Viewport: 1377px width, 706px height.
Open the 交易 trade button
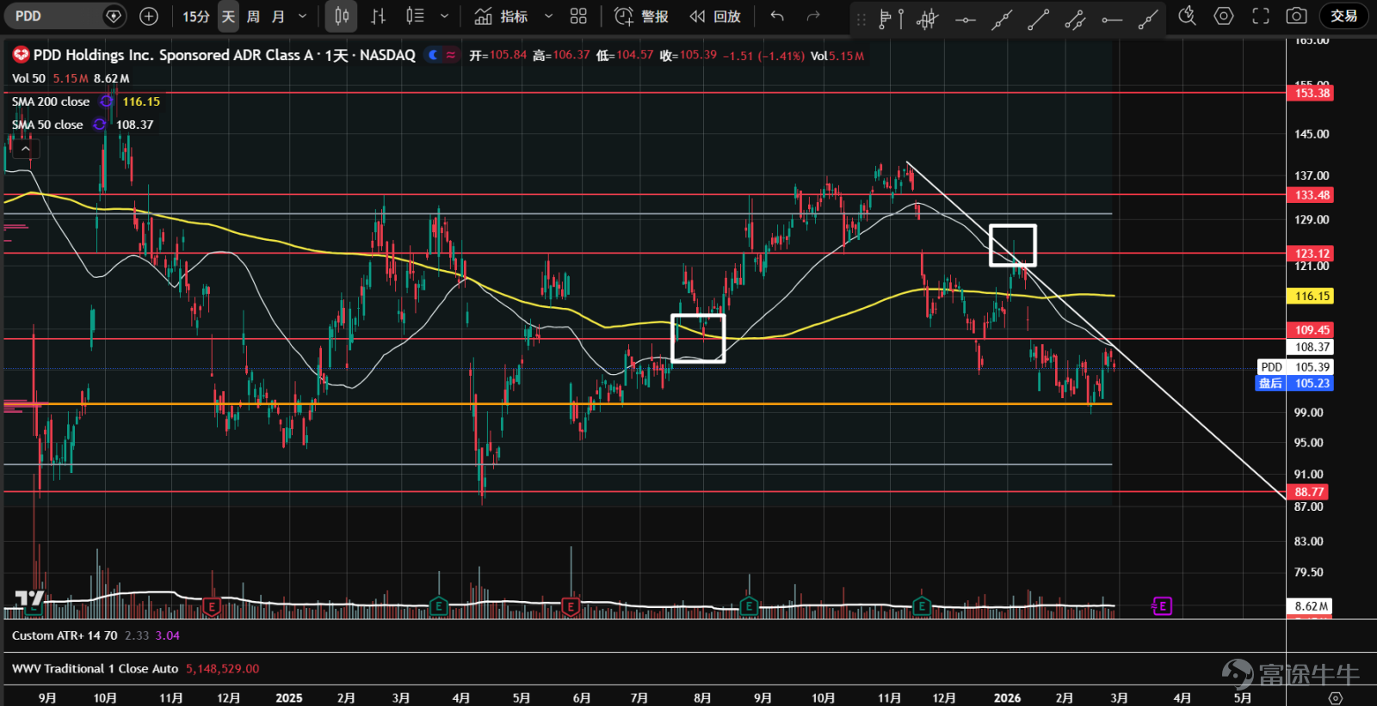tap(1343, 16)
